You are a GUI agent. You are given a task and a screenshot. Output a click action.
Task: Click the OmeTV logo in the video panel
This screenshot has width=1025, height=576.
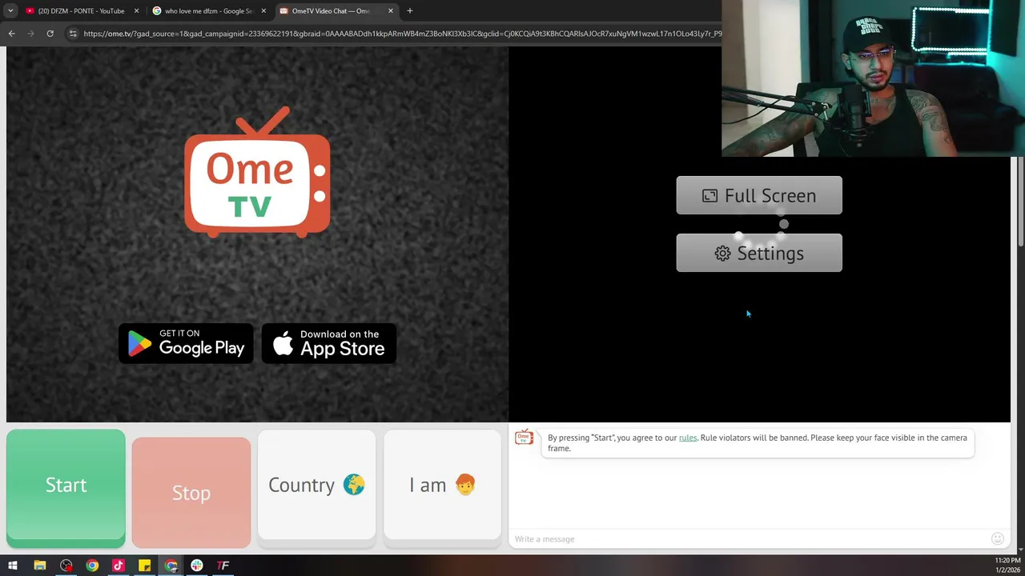click(x=257, y=172)
